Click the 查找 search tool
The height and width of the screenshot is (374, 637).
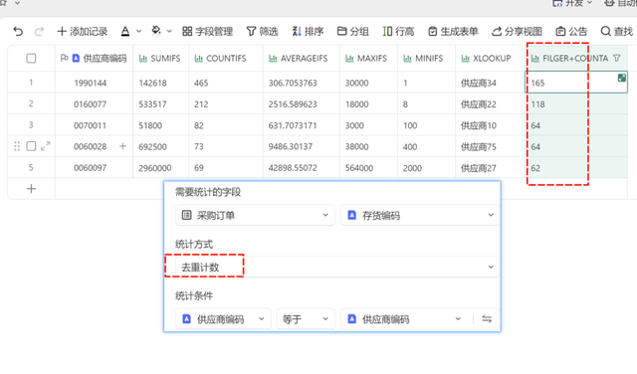coord(617,31)
